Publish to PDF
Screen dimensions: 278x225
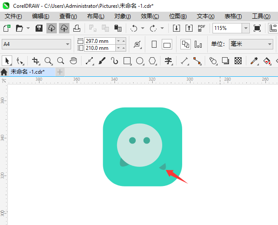201,28
